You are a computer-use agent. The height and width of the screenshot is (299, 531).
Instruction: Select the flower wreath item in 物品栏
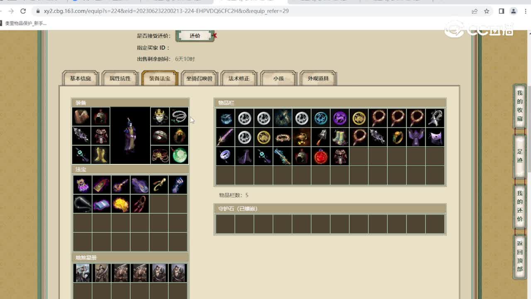[x=283, y=137]
